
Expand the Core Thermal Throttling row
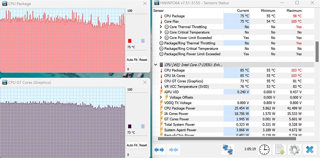(x=161, y=27)
